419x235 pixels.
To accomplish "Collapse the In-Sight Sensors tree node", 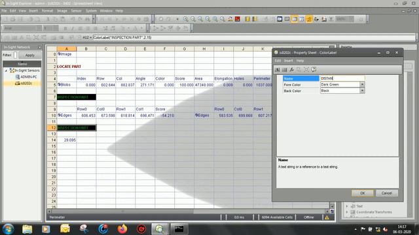I will coord(6,70).
